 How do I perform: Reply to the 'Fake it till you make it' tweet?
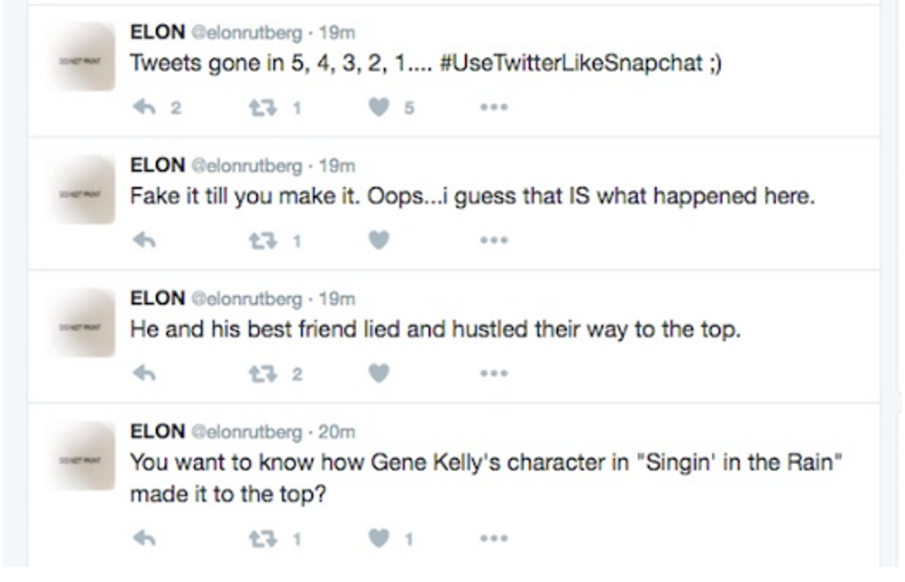(143, 240)
